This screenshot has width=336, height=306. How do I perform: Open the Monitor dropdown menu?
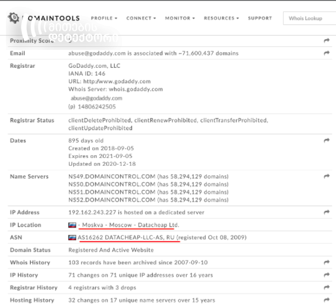click(180, 18)
